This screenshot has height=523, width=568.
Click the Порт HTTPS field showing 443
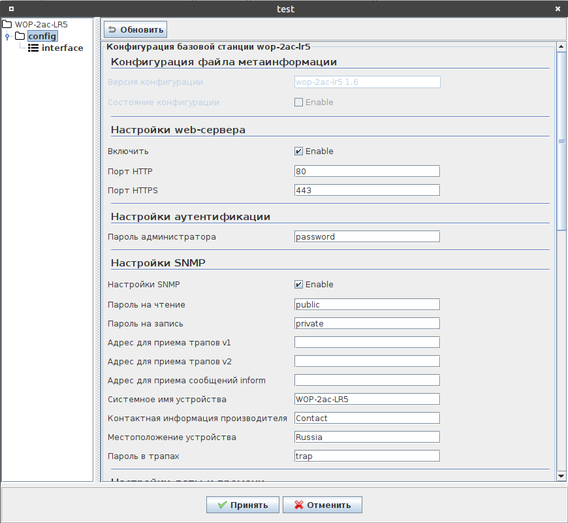point(367,191)
